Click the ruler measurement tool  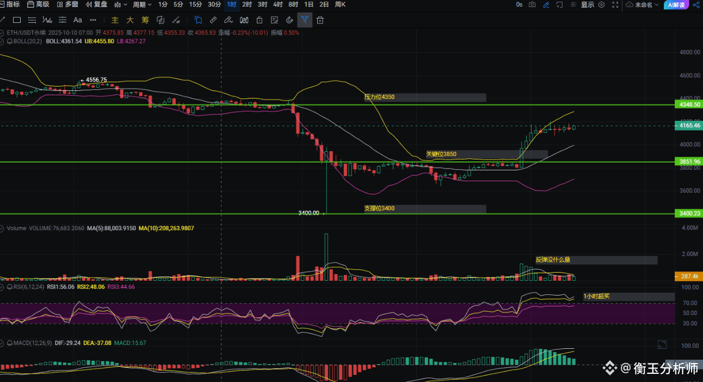213,20
